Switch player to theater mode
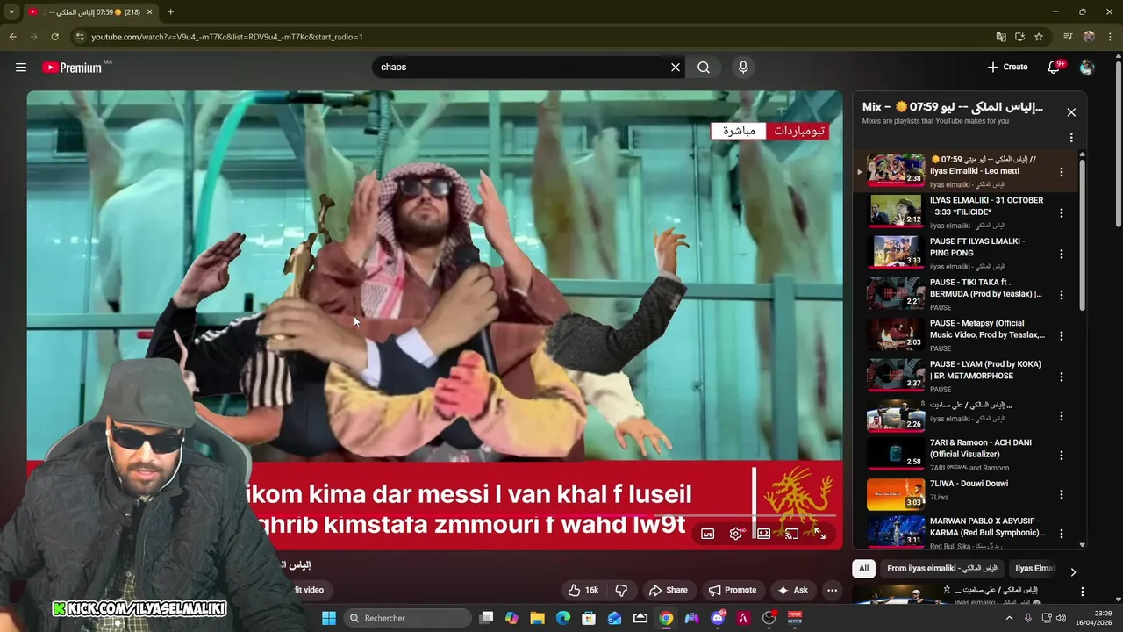 tap(764, 534)
